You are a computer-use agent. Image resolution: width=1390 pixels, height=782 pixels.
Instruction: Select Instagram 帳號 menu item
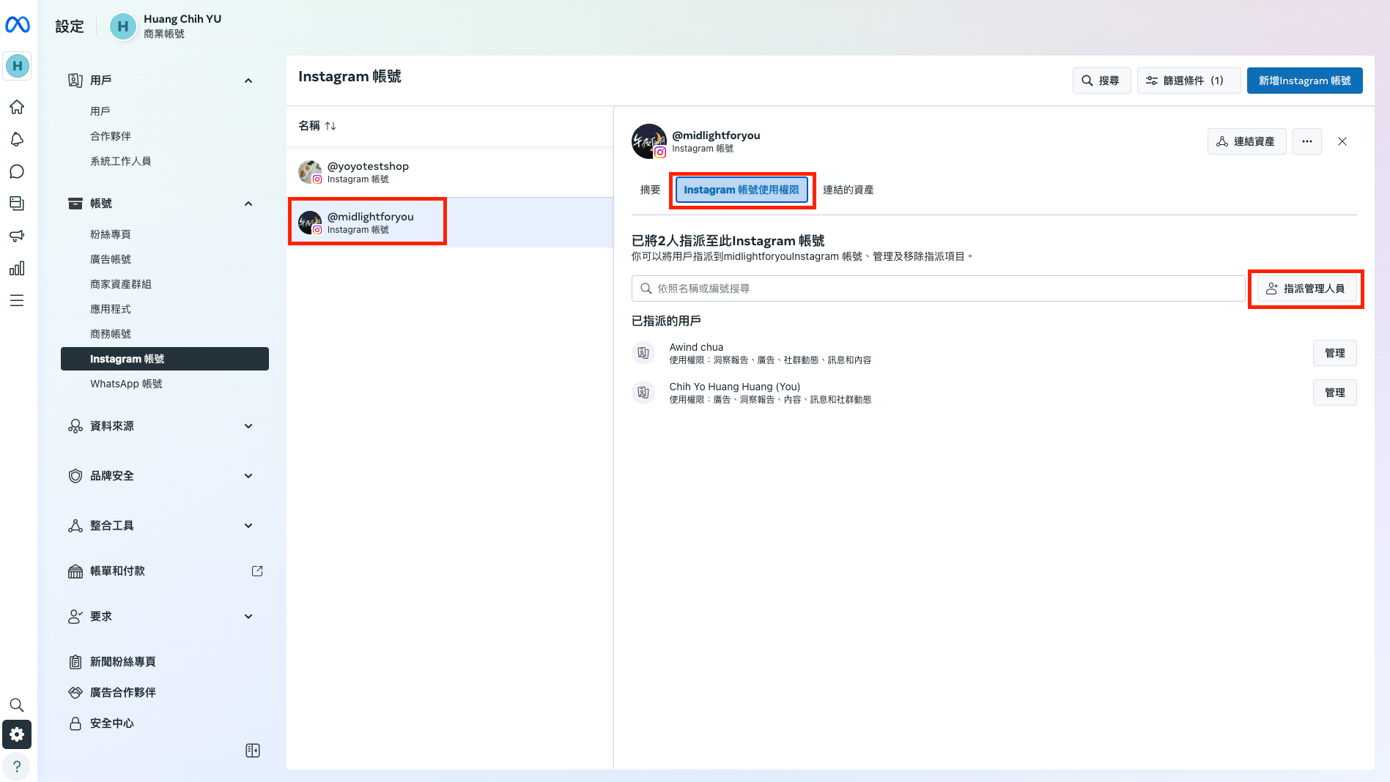click(165, 359)
